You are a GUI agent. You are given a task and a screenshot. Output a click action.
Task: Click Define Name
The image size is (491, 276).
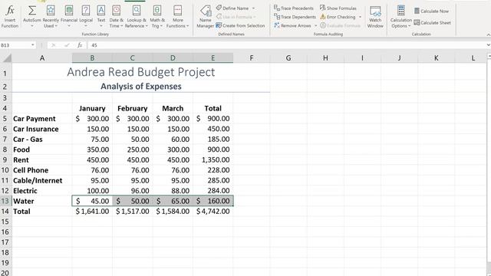[232, 8]
